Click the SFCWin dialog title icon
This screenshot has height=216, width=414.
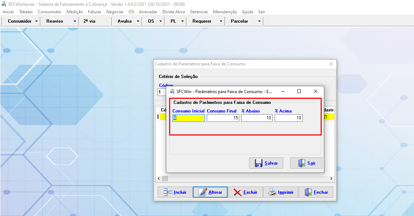point(172,92)
